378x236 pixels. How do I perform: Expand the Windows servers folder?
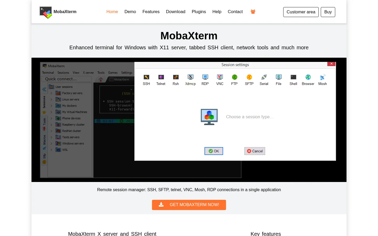(51, 143)
